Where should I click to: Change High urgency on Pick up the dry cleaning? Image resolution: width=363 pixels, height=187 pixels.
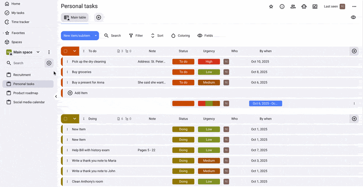tap(209, 62)
